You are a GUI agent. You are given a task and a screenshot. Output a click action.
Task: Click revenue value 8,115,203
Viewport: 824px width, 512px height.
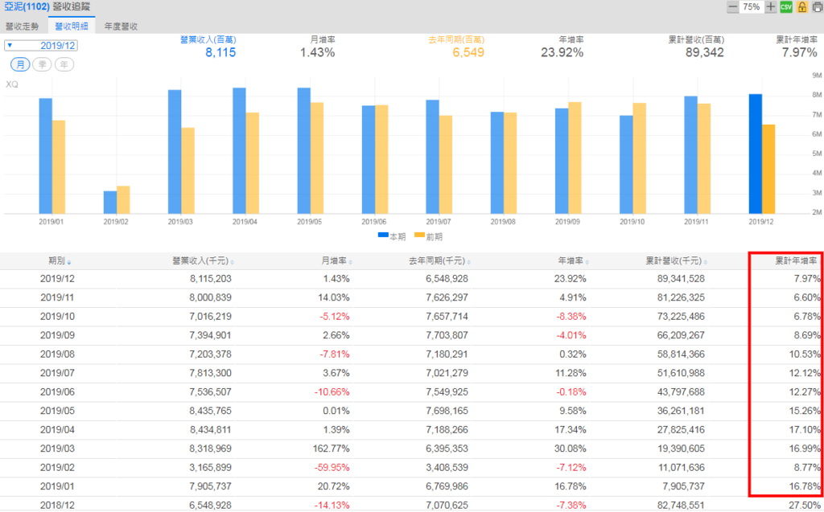tap(211, 279)
